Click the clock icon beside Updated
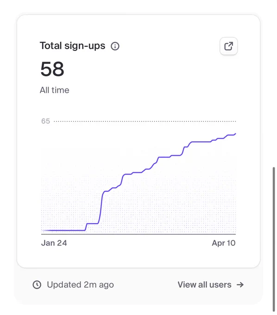Image resolution: width=277 pixels, height=315 pixels. pos(37,285)
